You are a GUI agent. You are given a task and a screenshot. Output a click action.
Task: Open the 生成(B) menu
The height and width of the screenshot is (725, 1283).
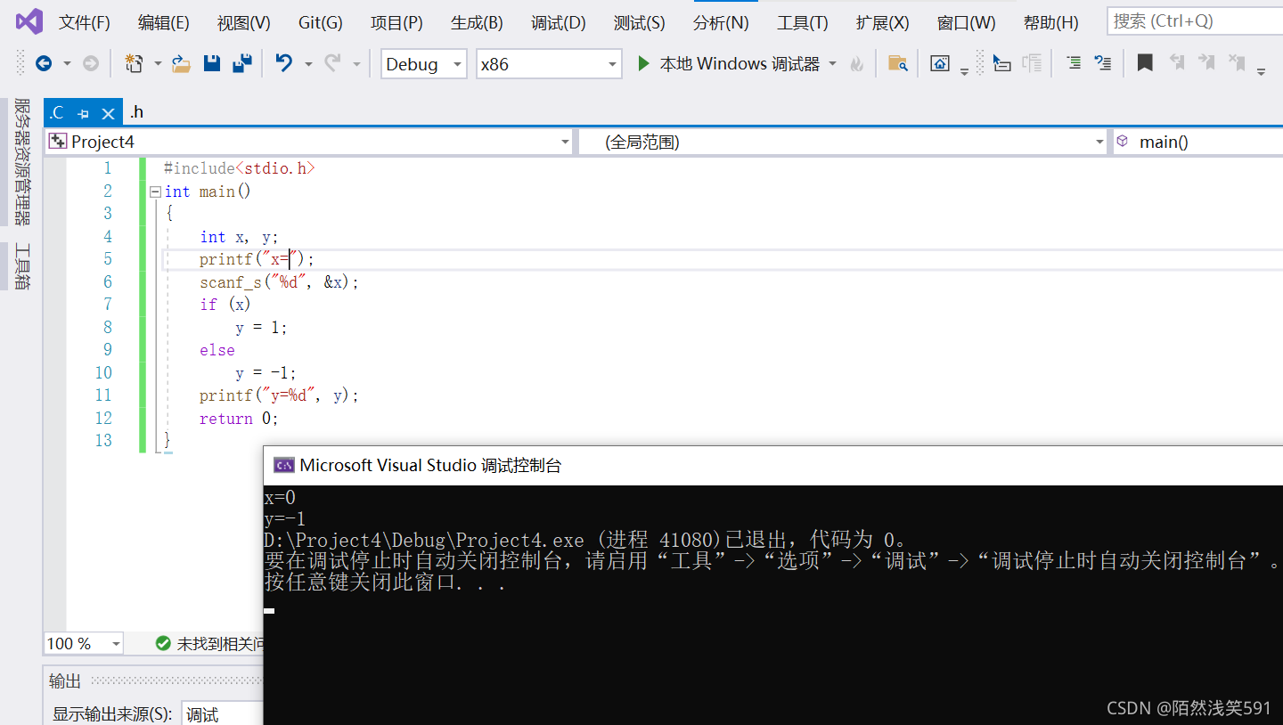tap(477, 22)
